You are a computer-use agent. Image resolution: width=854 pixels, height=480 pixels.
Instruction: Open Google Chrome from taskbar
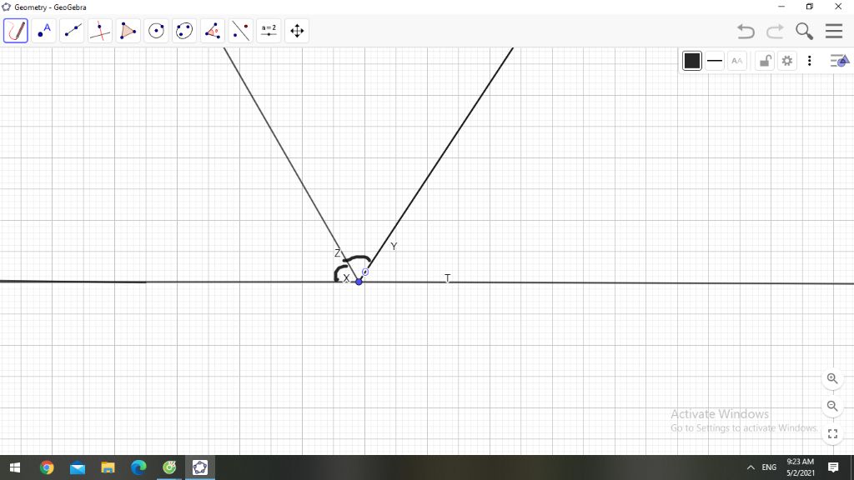pos(47,467)
